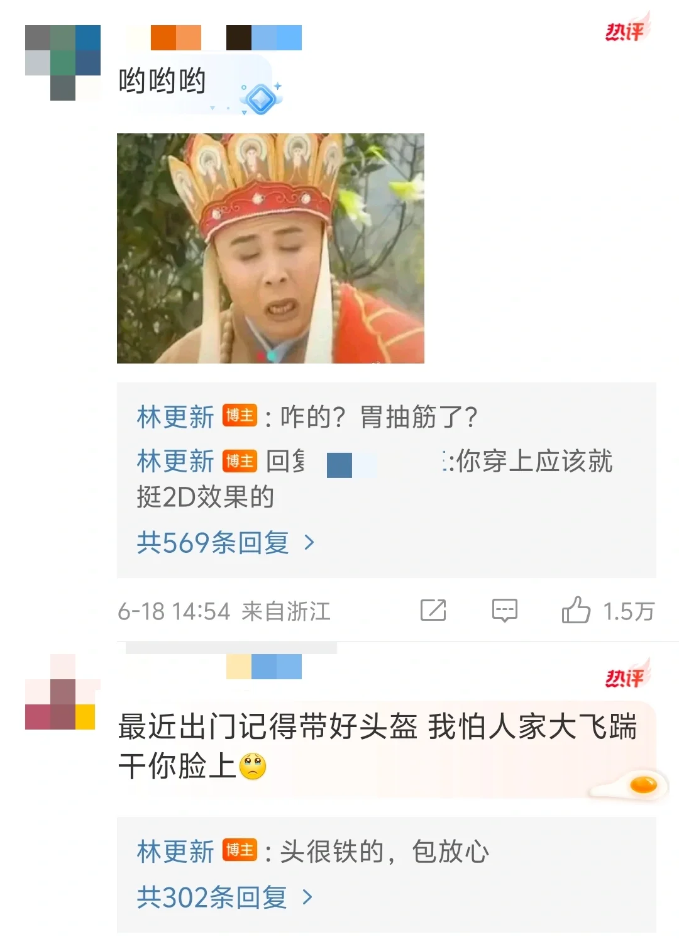This screenshot has height=939, width=679.
Task: Tap the 热评 badge on second comment
Action: click(626, 674)
